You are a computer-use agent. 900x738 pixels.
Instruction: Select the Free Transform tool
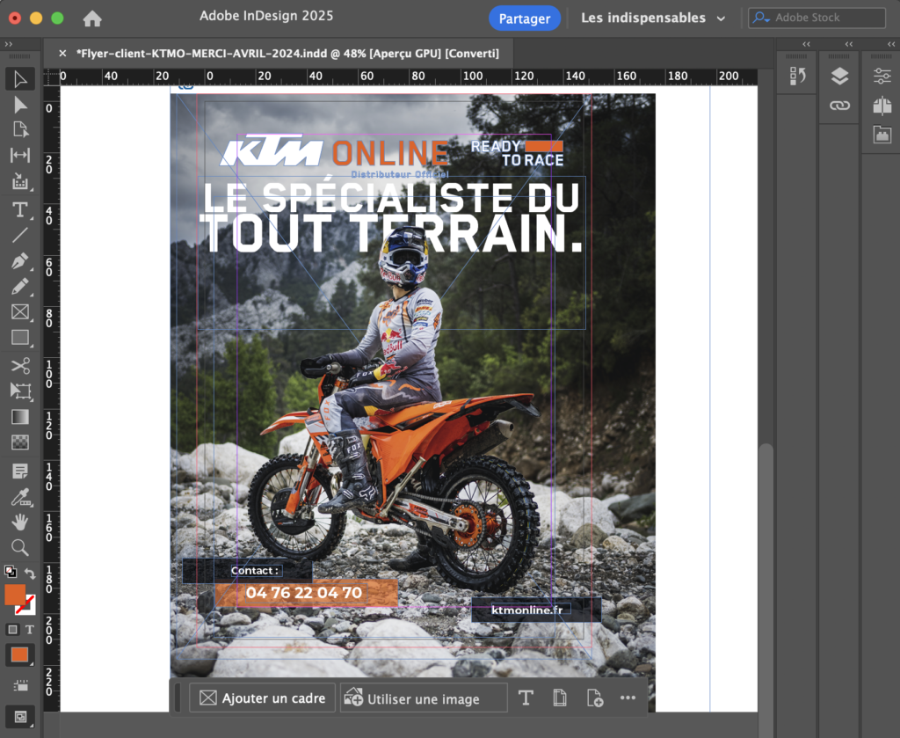[20, 391]
